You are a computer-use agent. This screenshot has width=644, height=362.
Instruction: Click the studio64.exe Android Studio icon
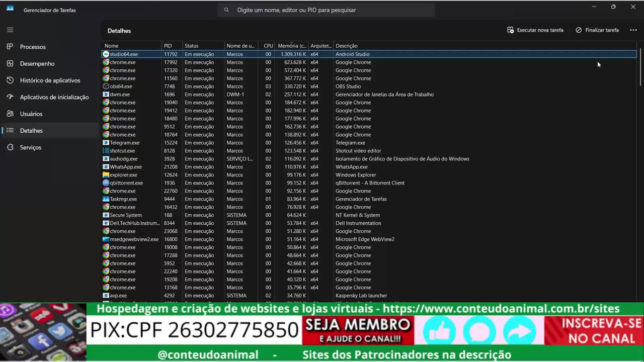106,54
